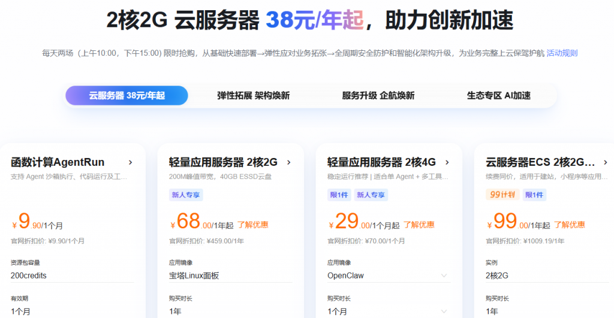The width and height of the screenshot is (614, 318).
Task: Select the 云服务器 38元/年起 tab
Action: [127, 95]
